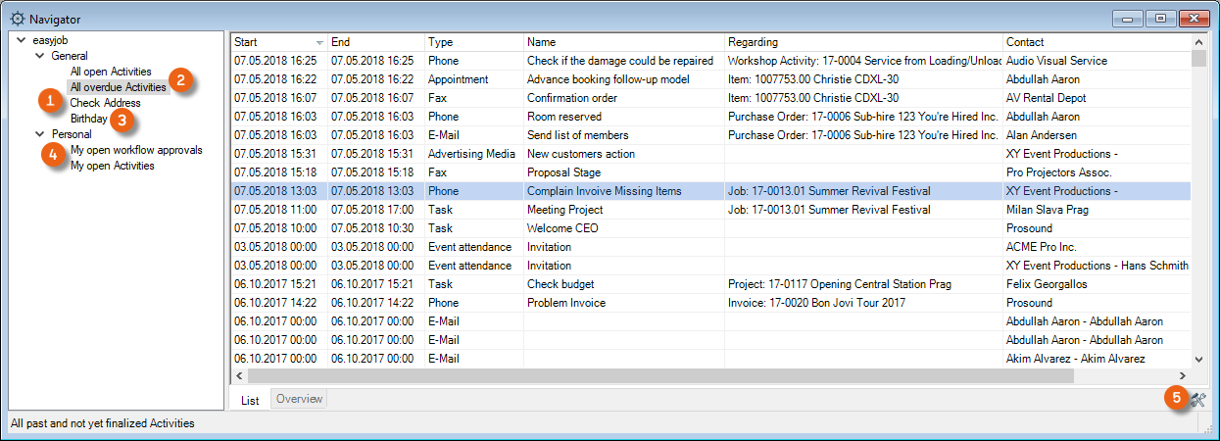Sort by the Start column header

272,42
